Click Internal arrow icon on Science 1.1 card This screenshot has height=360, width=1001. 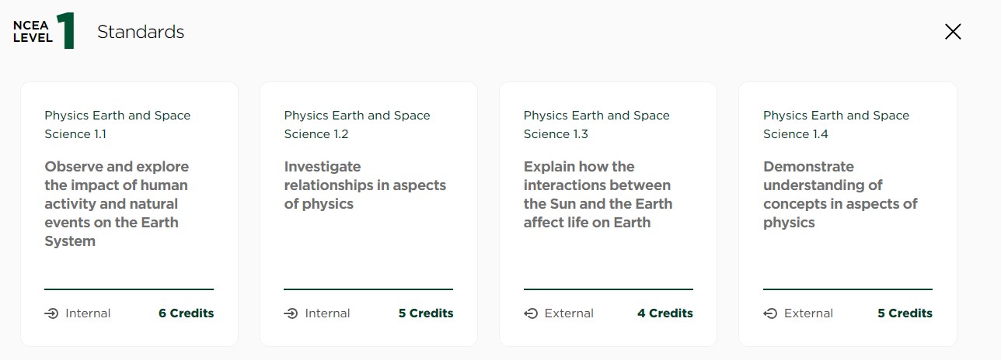click(x=52, y=314)
